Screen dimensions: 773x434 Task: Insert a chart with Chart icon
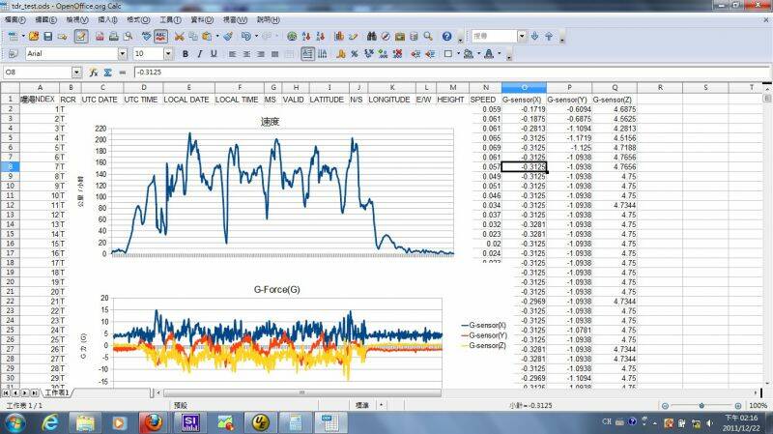tap(339, 37)
